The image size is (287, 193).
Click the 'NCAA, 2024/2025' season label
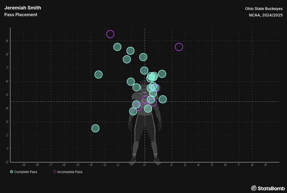tap(265, 15)
